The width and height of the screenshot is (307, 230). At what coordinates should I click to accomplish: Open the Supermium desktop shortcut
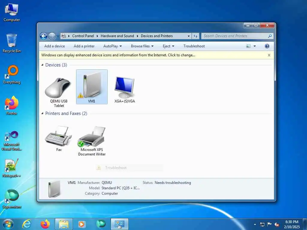click(12, 199)
